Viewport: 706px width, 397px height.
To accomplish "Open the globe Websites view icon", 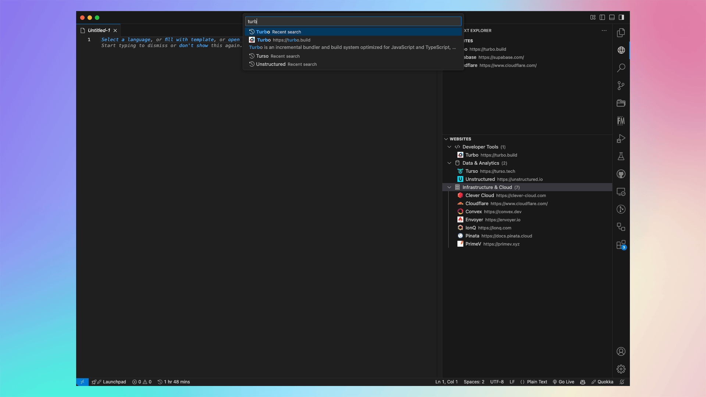I will pyautogui.click(x=621, y=50).
